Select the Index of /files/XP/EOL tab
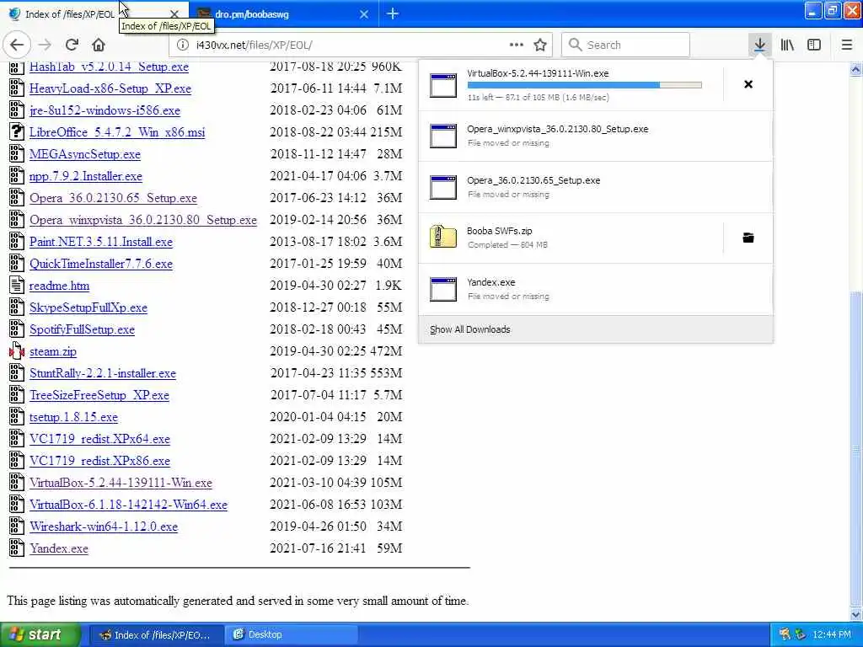Image resolution: width=863 pixels, height=647 pixels. click(94, 14)
